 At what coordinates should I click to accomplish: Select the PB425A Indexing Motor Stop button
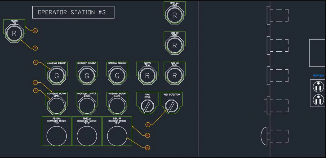pos(117,136)
